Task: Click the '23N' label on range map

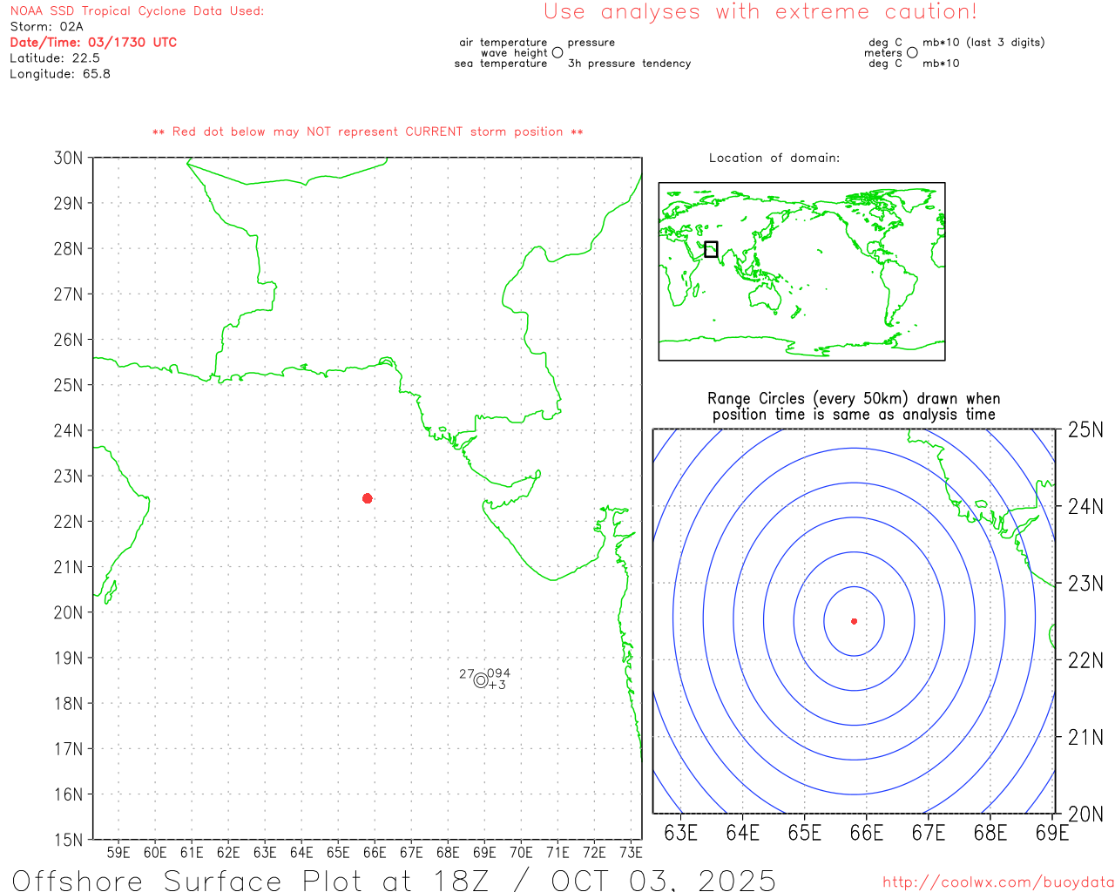Action: click(x=1085, y=583)
